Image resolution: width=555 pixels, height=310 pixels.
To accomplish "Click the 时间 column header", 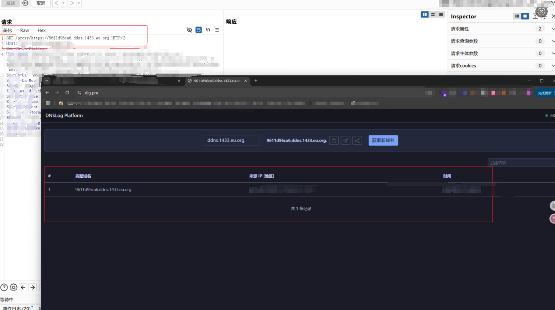I will pos(447,176).
